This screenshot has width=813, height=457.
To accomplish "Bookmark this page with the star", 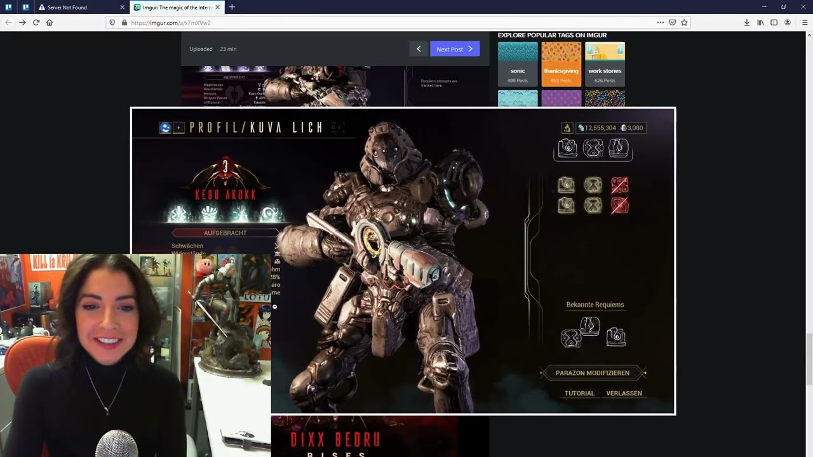I will pos(684,22).
